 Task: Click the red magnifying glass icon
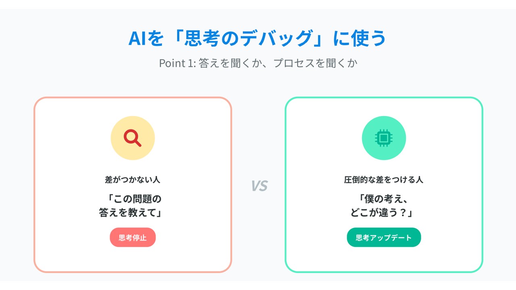pos(132,138)
